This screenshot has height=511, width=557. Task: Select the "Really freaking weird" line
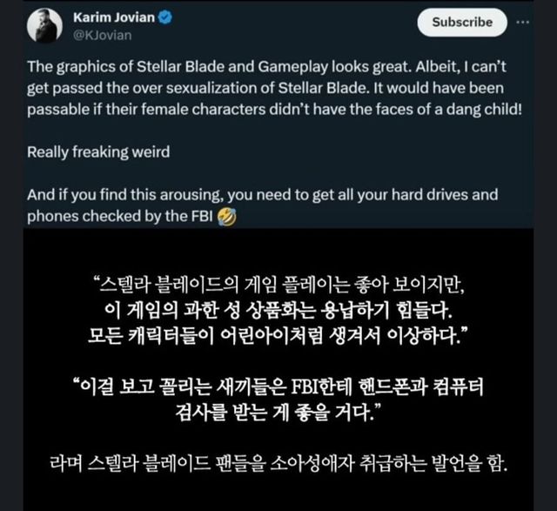pyautogui.click(x=98, y=152)
